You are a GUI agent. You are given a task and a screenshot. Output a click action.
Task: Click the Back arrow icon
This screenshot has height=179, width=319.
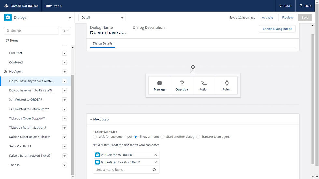click(281, 6)
